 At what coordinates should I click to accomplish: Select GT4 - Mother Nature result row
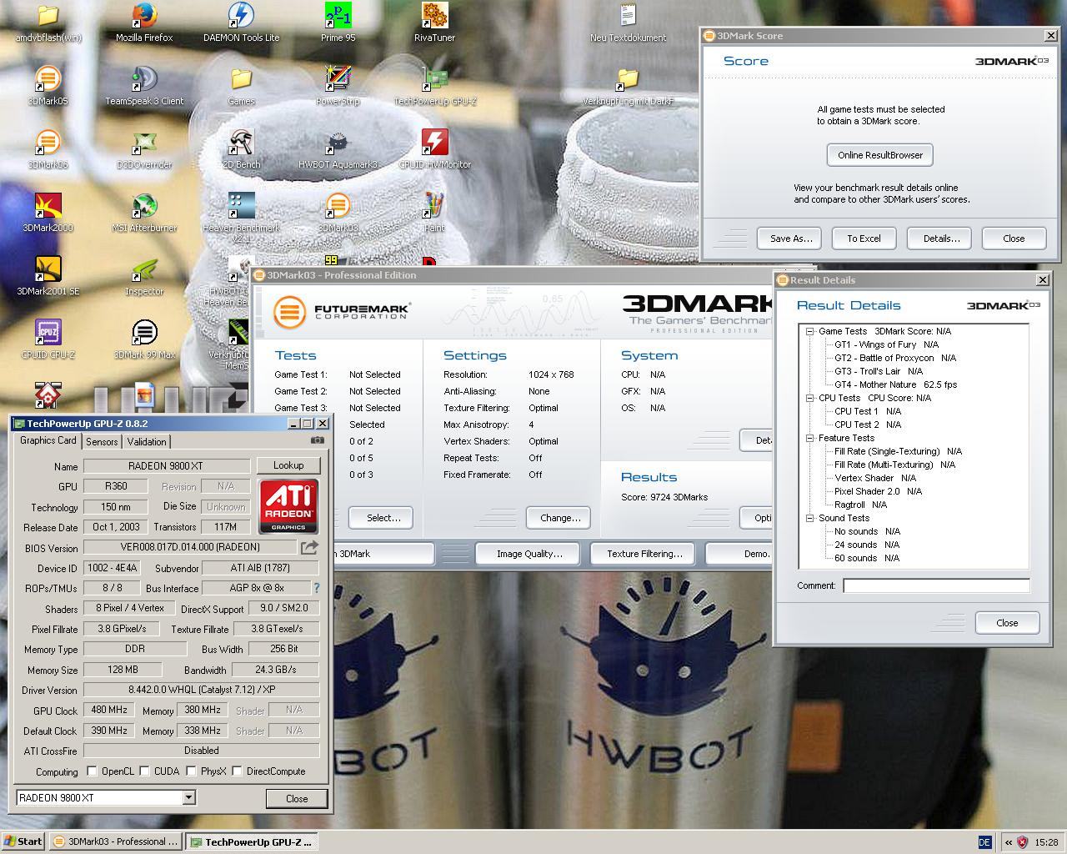click(895, 384)
